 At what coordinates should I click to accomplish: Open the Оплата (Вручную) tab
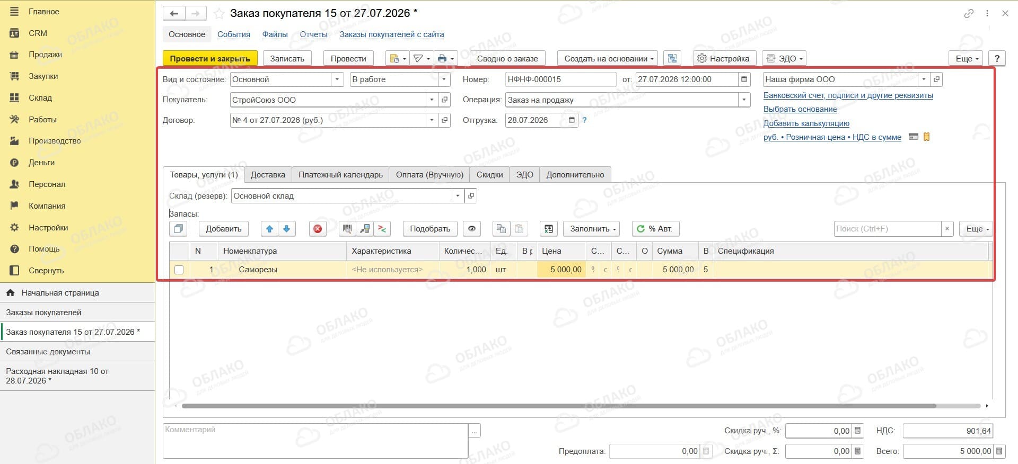[x=429, y=175]
